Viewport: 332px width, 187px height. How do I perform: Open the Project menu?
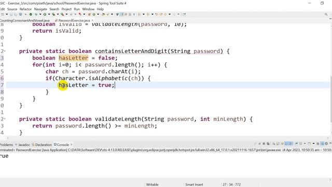(x=66, y=9)
